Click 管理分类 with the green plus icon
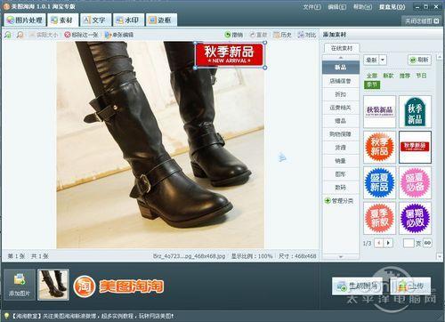Image resolution: width=445 pixels, height=322 pixels. [339, 201]
